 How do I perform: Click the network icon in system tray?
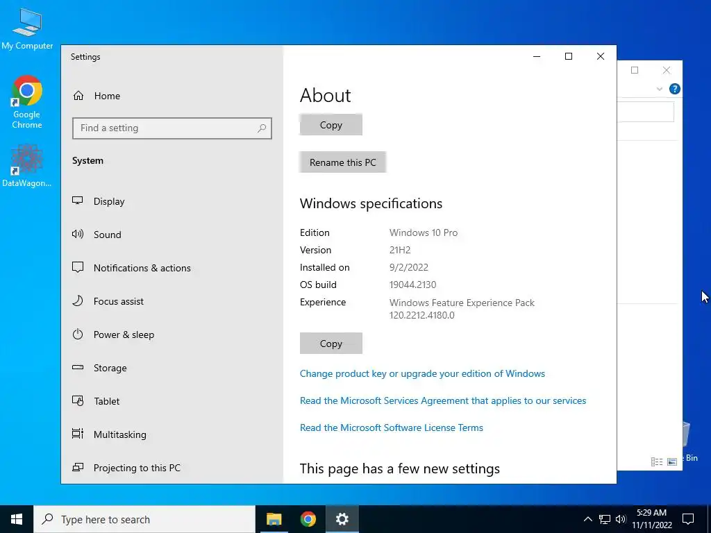[605, 519]
